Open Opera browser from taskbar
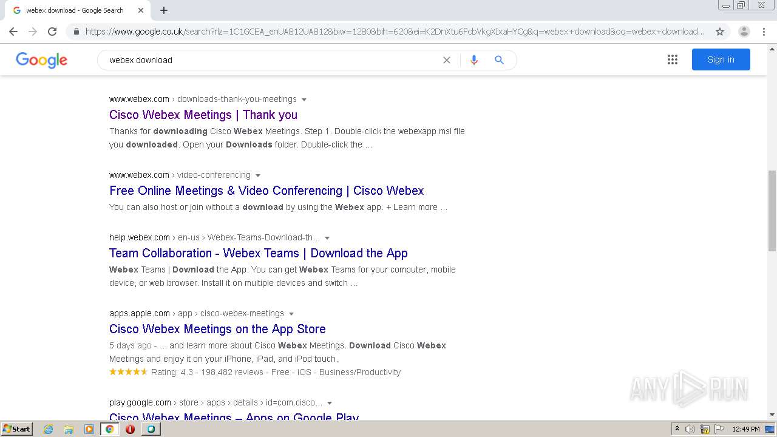Viewport: 777px width, 437px height. click(x=130, y=429)
